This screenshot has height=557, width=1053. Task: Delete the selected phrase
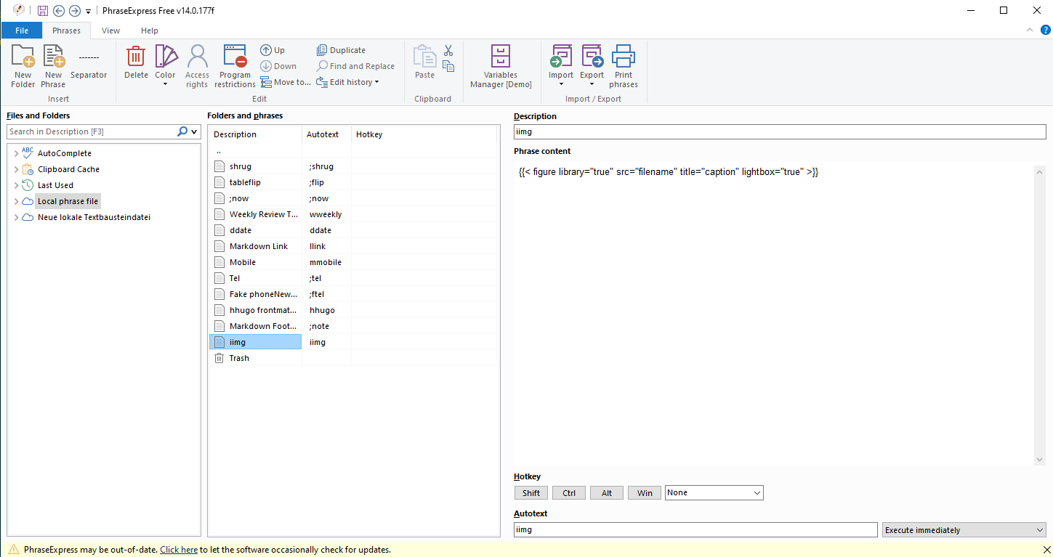[136, 63]
